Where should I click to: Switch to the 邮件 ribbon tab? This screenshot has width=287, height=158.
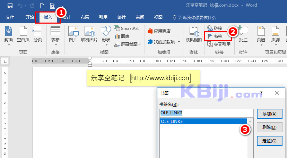click(122, 17)
